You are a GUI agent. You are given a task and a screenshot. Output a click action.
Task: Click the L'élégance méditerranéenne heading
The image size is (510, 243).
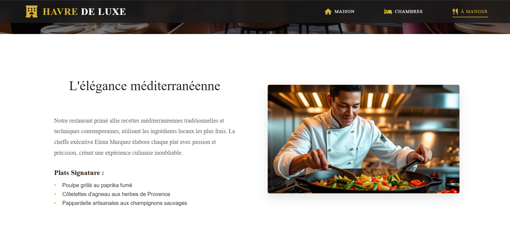[x=145, y=86]
